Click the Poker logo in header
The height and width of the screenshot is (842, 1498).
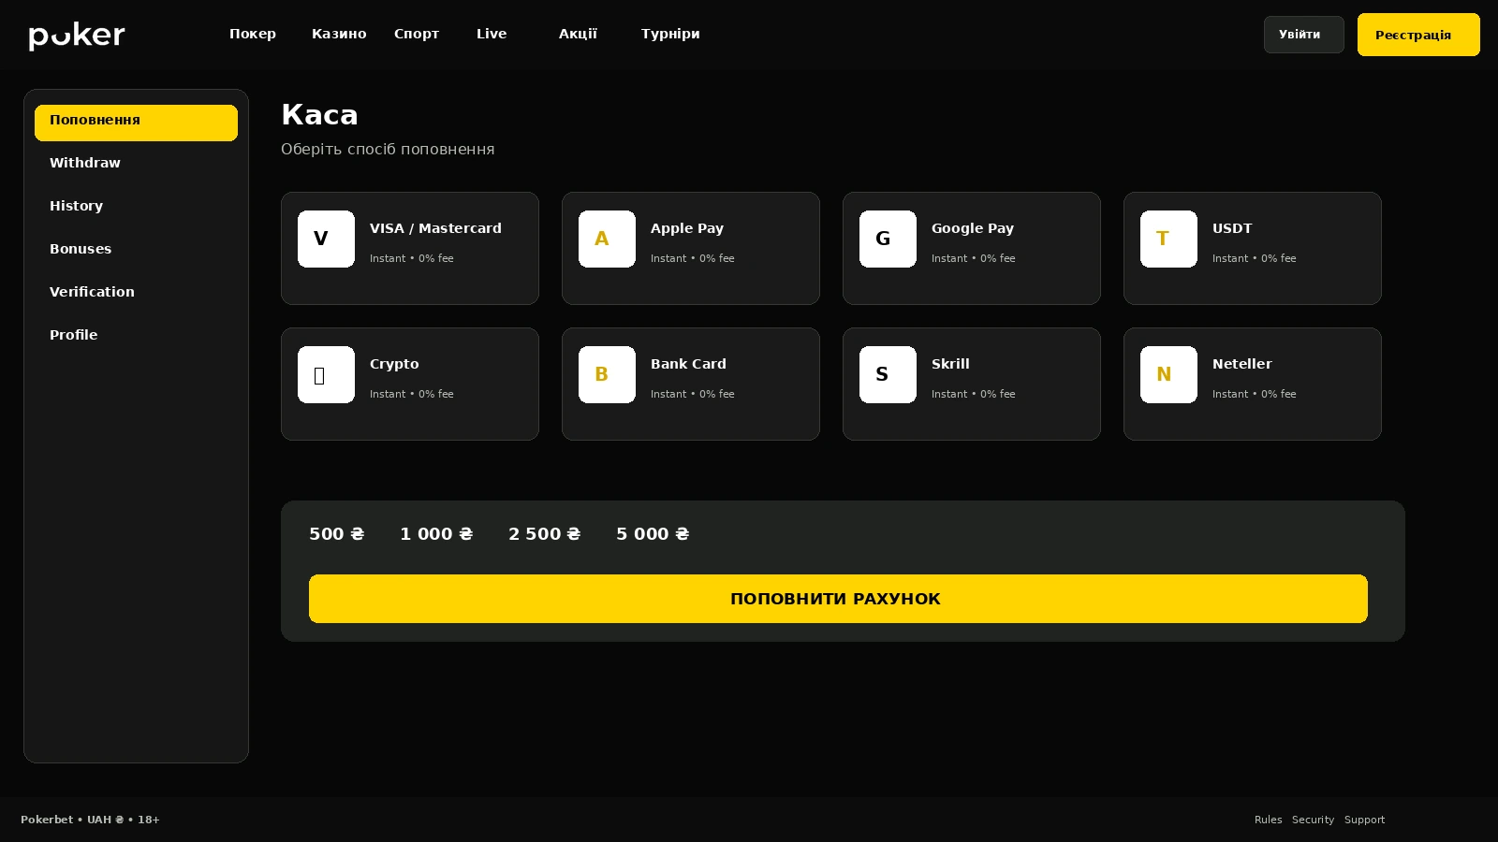(77, 36)
